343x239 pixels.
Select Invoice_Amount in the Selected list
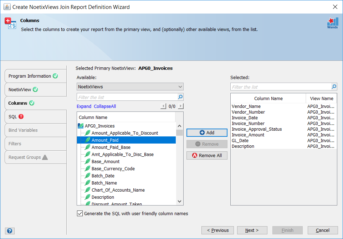(x=248, y=135)
